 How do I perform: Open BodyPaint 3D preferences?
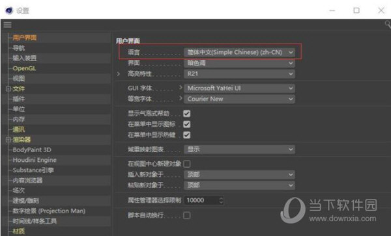[32, 150]
